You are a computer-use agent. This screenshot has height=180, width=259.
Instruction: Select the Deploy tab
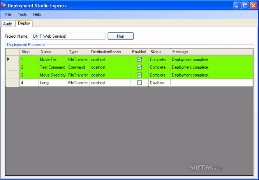pyautogui.click(x=24, y=23)
